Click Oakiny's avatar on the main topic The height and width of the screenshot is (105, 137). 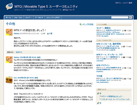[9, 32]
